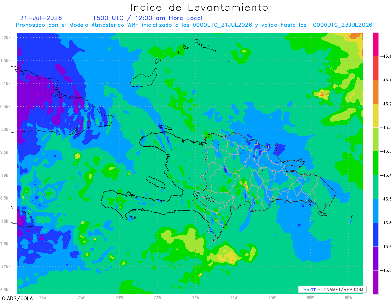Image resolution: width=391 pixels, height=302 pixels.
Task: Click the yellow legend swatch below -43.2
Action: [376, 116]
